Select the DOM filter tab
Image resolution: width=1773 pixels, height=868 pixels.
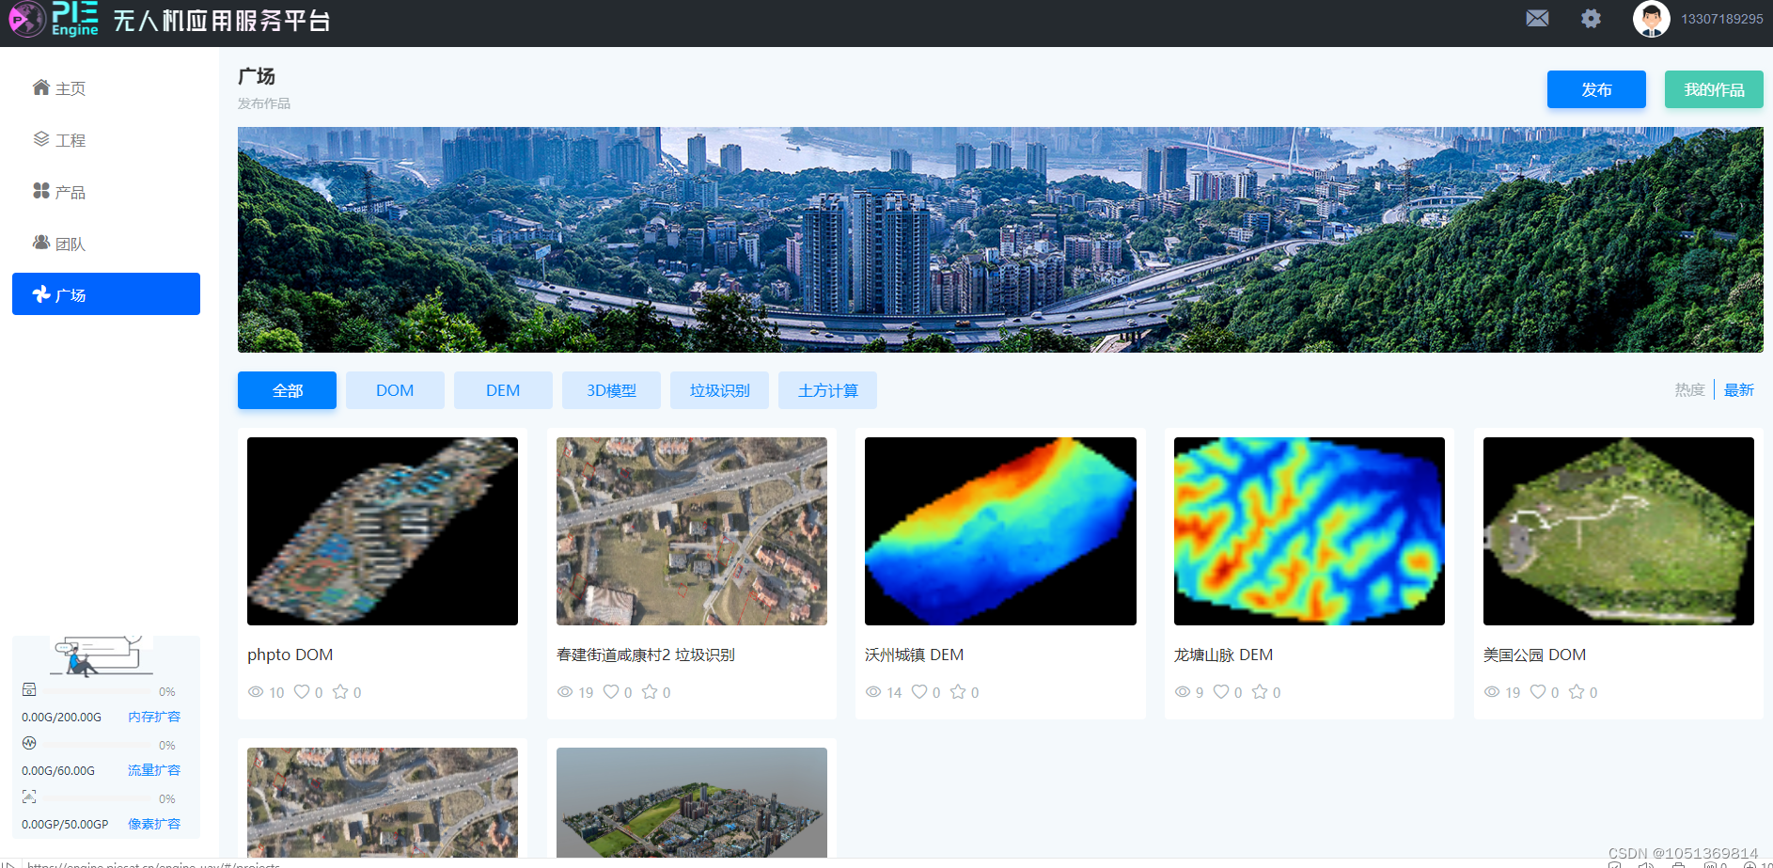(x=395, y=390)
